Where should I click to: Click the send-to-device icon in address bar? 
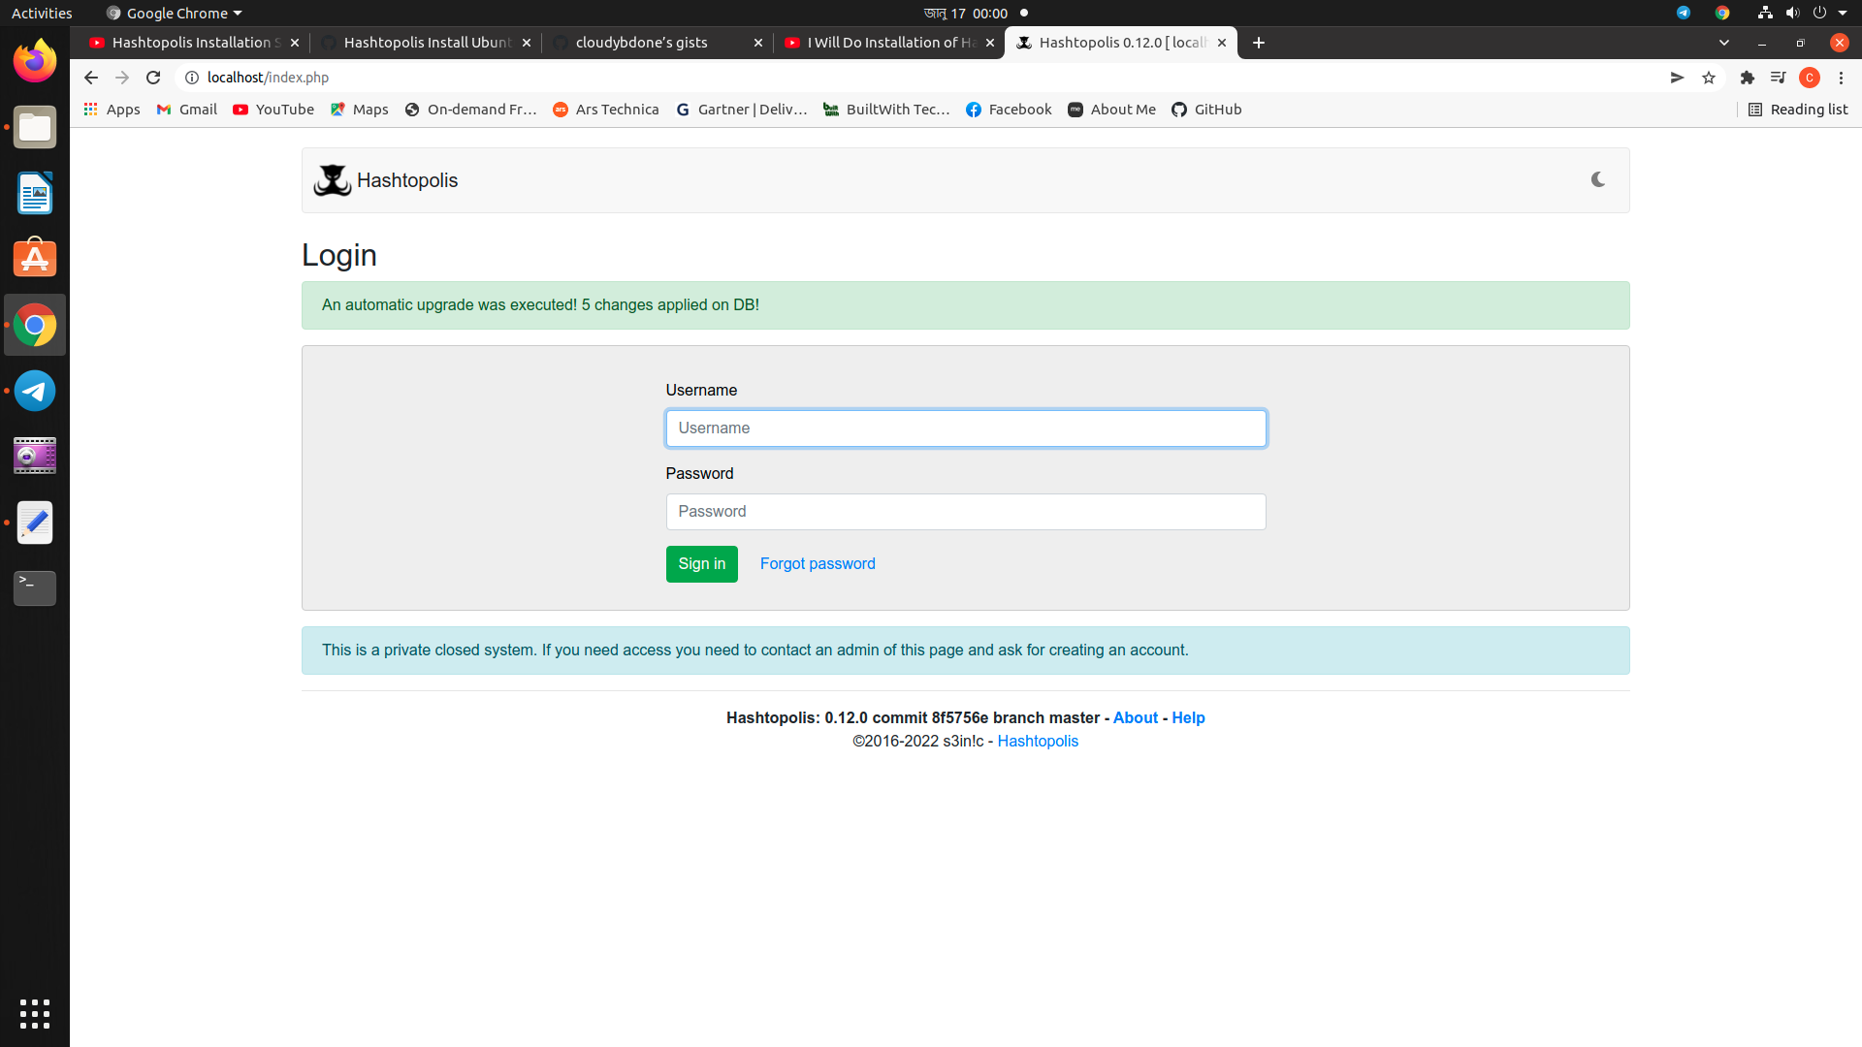[1677, 78]
